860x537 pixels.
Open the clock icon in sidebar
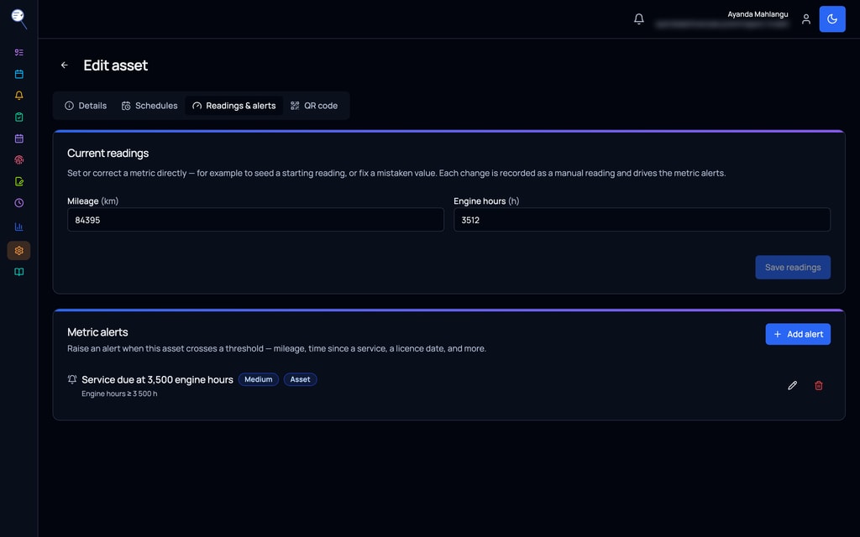coord(18,203)
